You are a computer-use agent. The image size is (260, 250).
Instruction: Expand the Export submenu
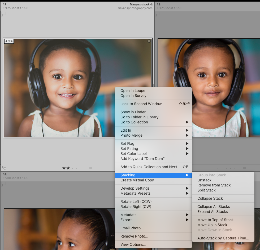153,220
